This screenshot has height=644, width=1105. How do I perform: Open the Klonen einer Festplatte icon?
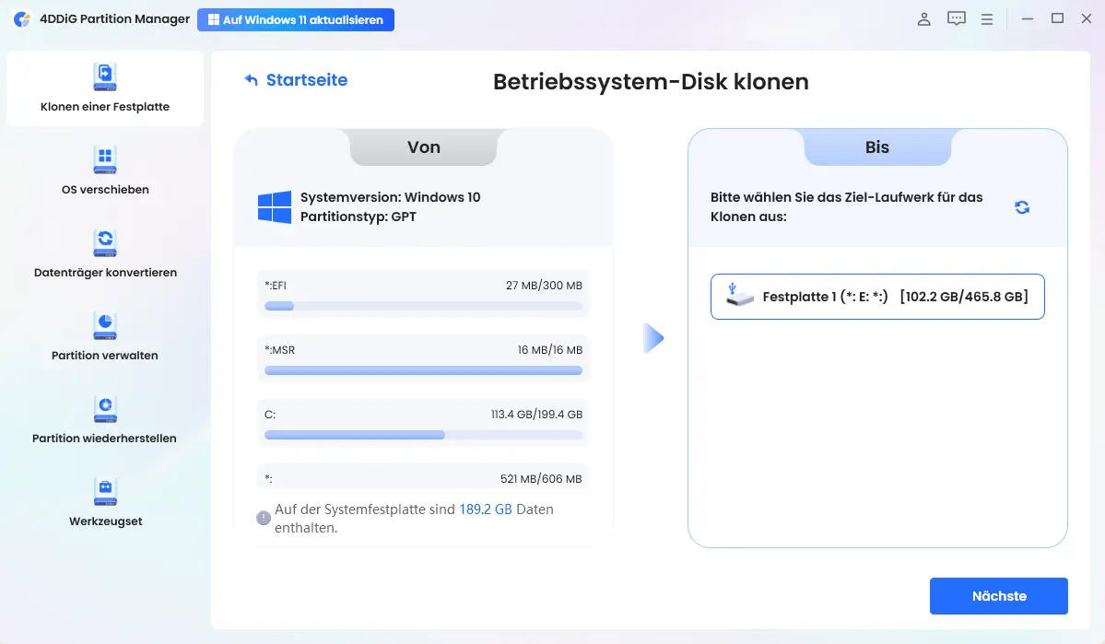click(x=105, y=77)
